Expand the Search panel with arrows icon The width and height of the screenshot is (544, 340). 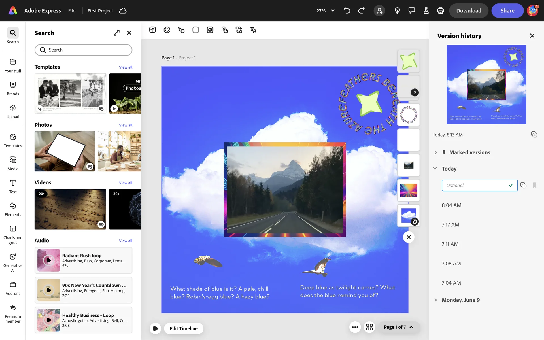(116, 33)
